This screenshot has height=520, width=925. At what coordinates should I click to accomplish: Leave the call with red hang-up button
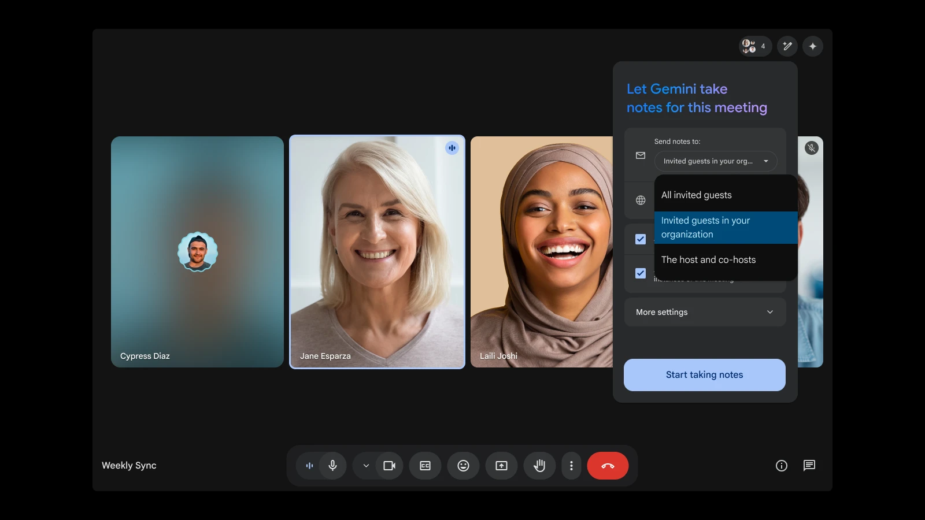[x=608, y=466]
